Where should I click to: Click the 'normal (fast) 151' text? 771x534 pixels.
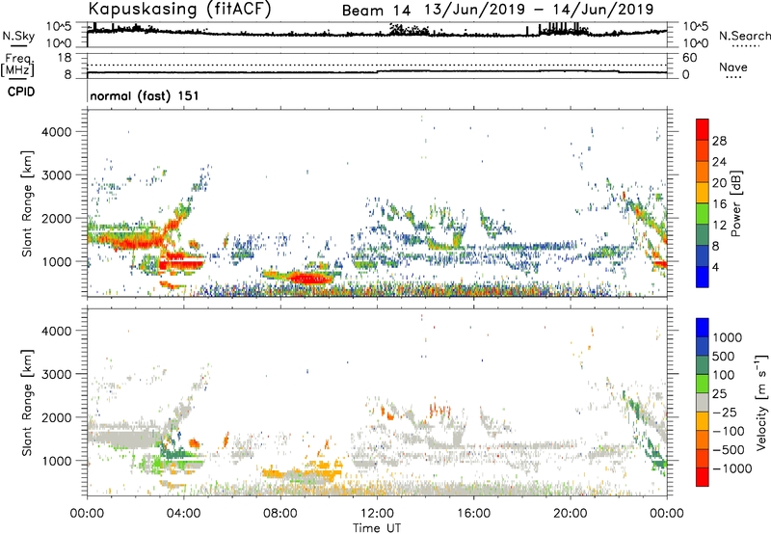[x=145, y=95]
